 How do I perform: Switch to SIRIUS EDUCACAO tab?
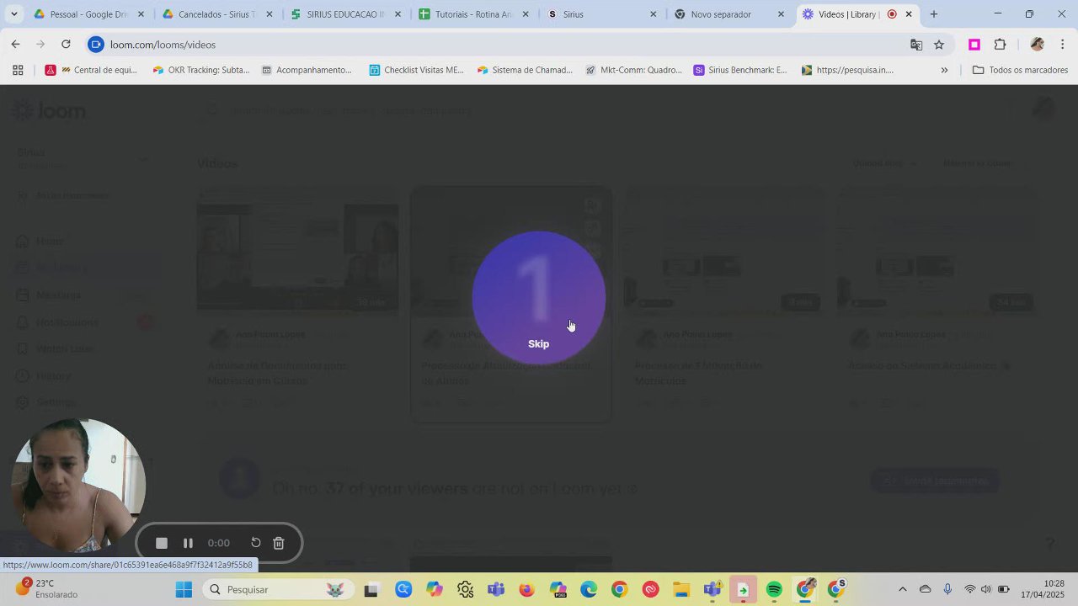(x=344, y=14)
